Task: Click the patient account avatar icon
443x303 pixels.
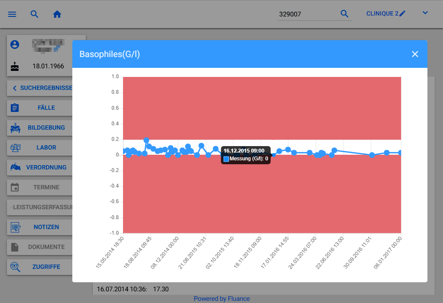Action: tap(15, 45)
